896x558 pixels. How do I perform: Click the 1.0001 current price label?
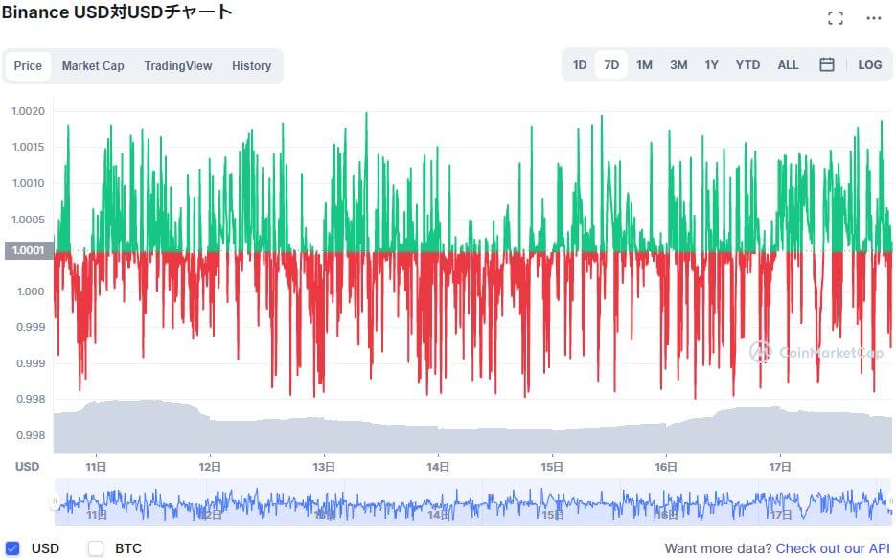click(29, 250)
